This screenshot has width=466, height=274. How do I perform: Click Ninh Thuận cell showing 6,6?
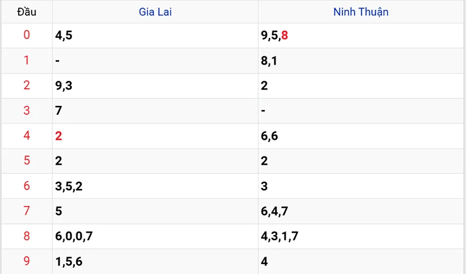[x=269, y=136]
